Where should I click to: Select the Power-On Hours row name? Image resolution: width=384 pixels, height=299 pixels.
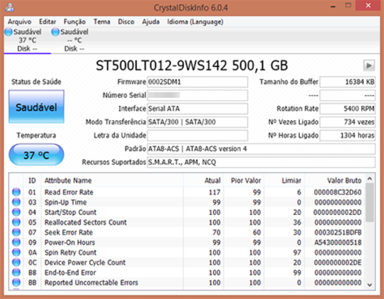(69, 242)
